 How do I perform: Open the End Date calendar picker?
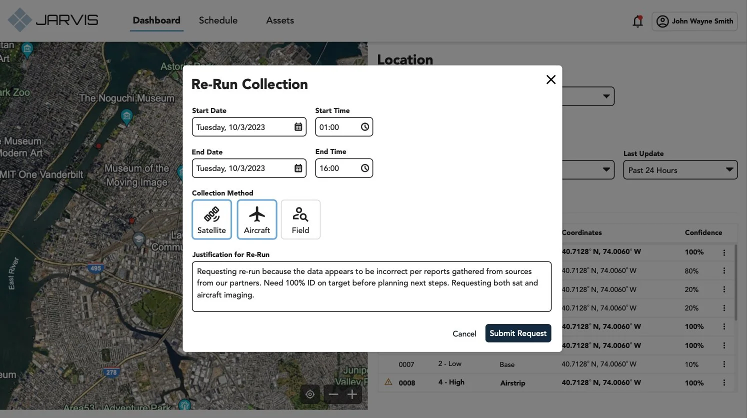[298, 168]
